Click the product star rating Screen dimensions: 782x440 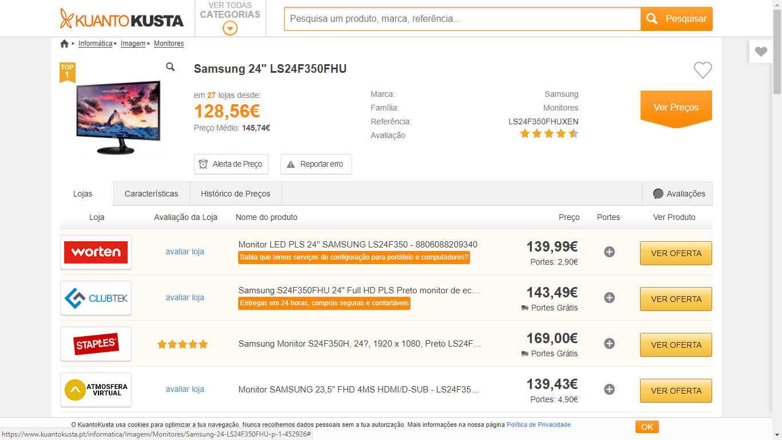coord(549,134)
